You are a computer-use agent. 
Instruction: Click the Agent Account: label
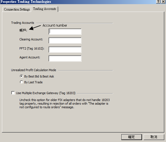(30, 57)
